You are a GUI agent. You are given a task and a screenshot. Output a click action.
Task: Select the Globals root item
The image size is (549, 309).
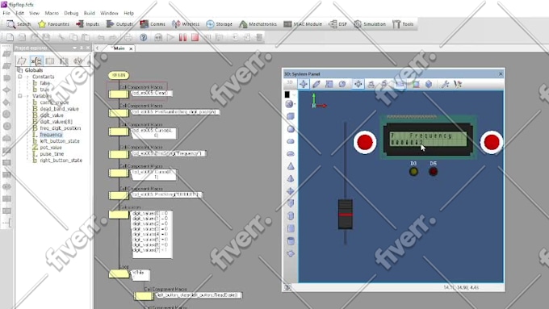(34, 70)
